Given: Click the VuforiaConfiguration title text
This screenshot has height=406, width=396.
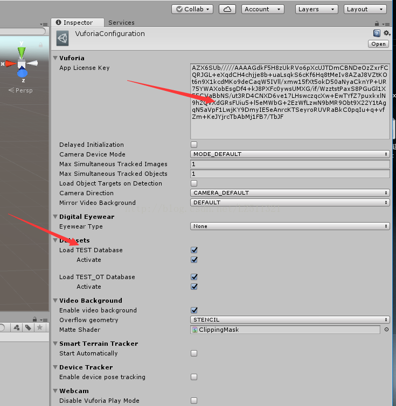Looking at the screenshot, I should pos(110,34).
